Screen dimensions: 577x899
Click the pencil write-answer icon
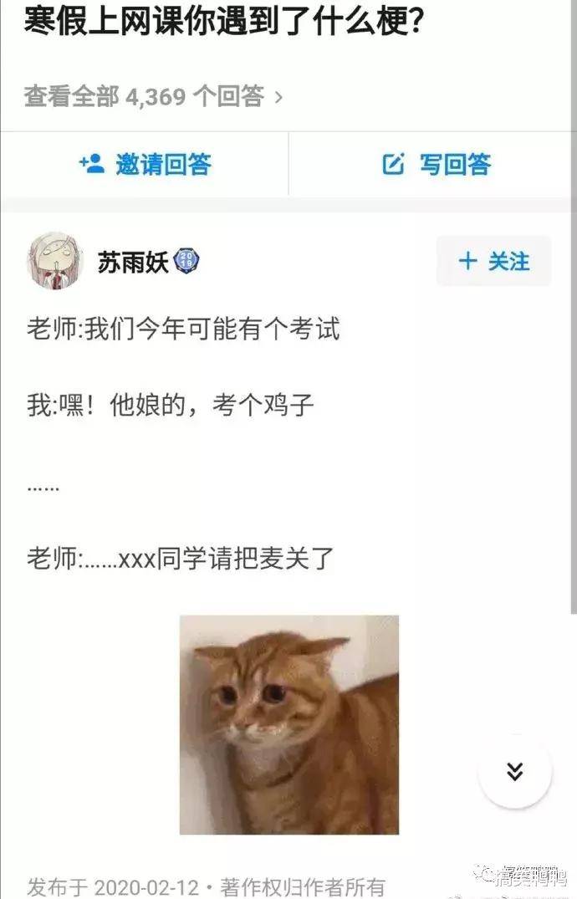394,164
